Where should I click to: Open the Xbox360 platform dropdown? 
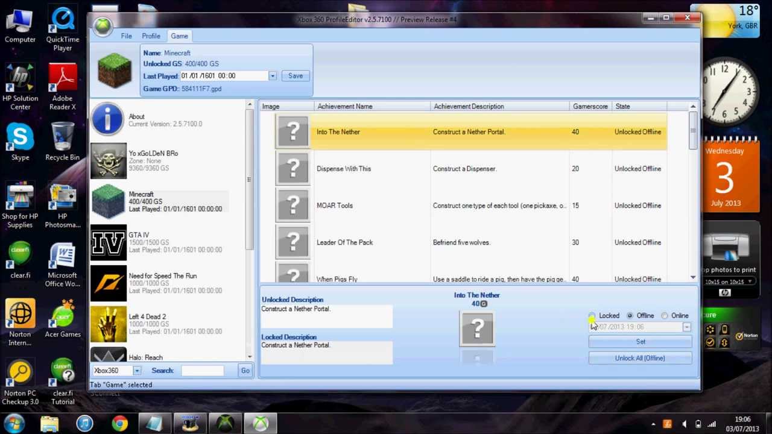[x=137, y=371]
